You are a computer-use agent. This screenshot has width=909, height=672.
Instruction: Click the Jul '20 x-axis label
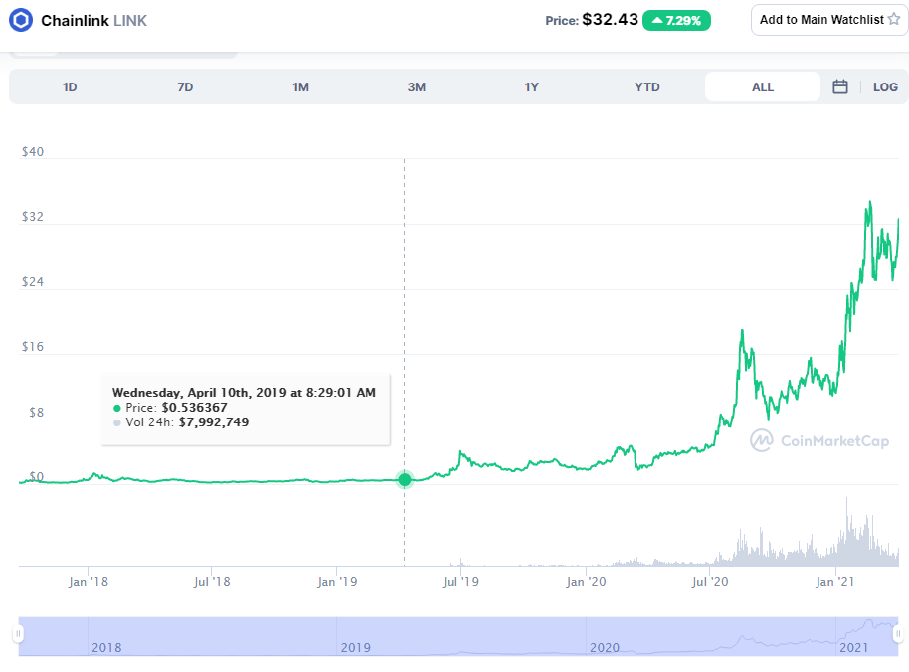[x=710, y=582]
